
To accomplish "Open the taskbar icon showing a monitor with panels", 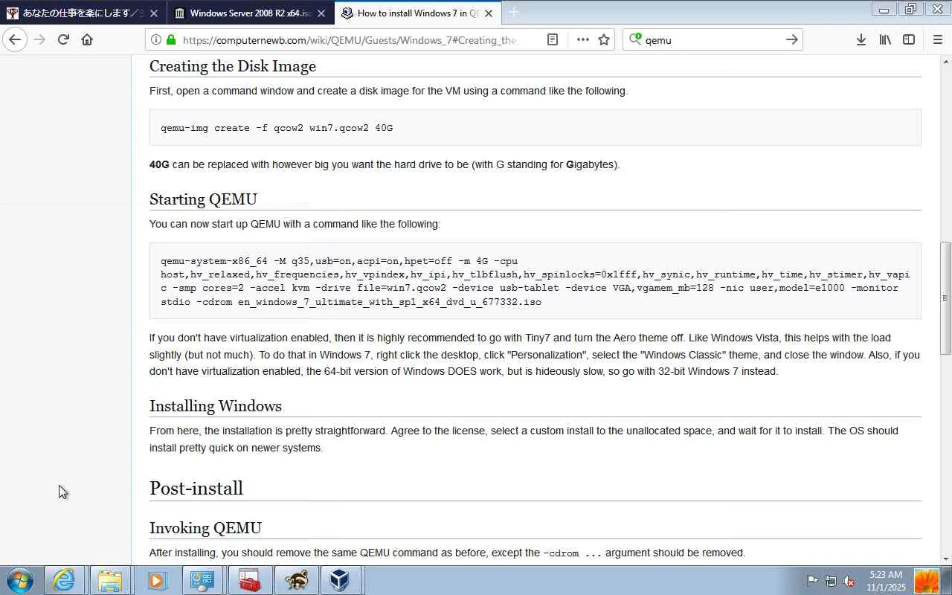I will click(202, 580).
